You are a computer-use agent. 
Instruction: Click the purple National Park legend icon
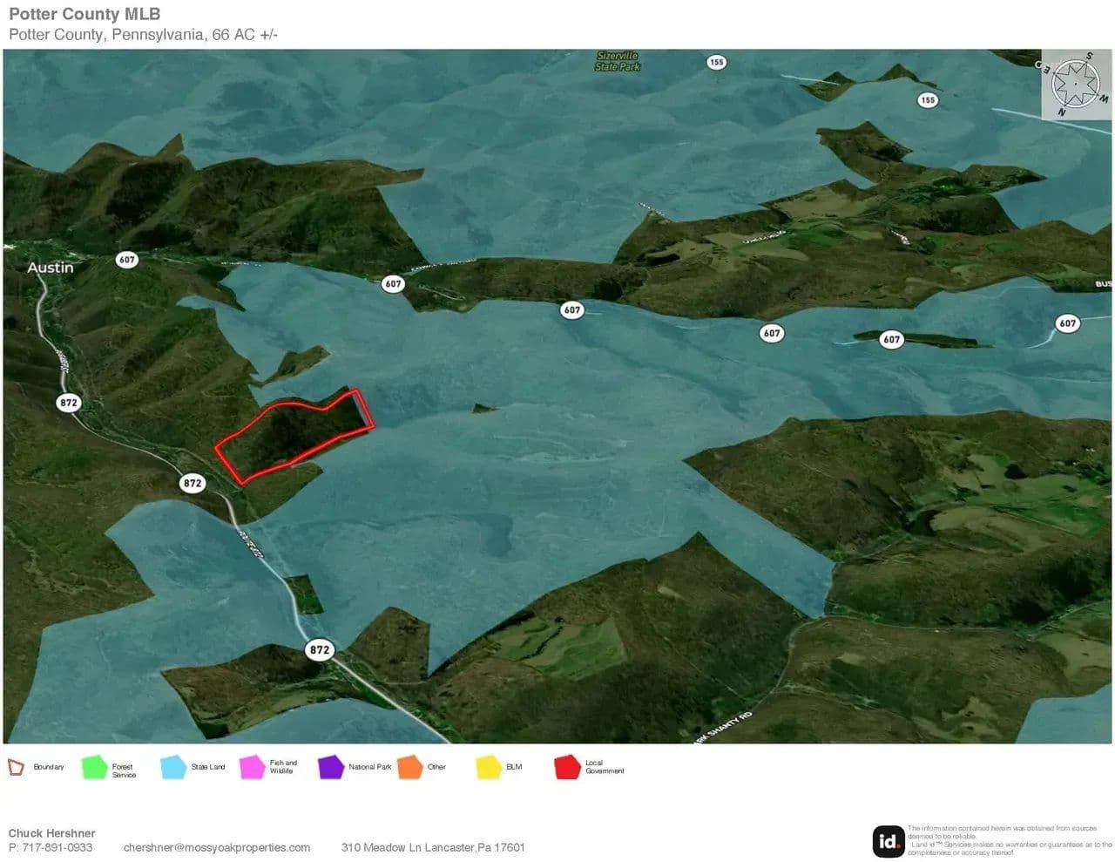click(x=331, y=767)
